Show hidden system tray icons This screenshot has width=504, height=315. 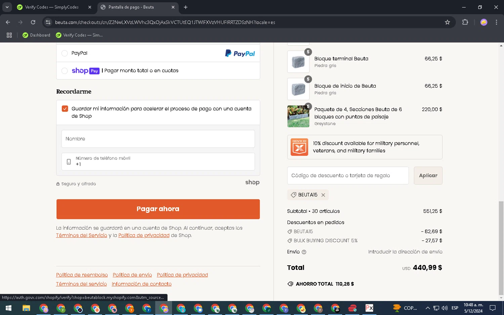[x=427, y=308]
